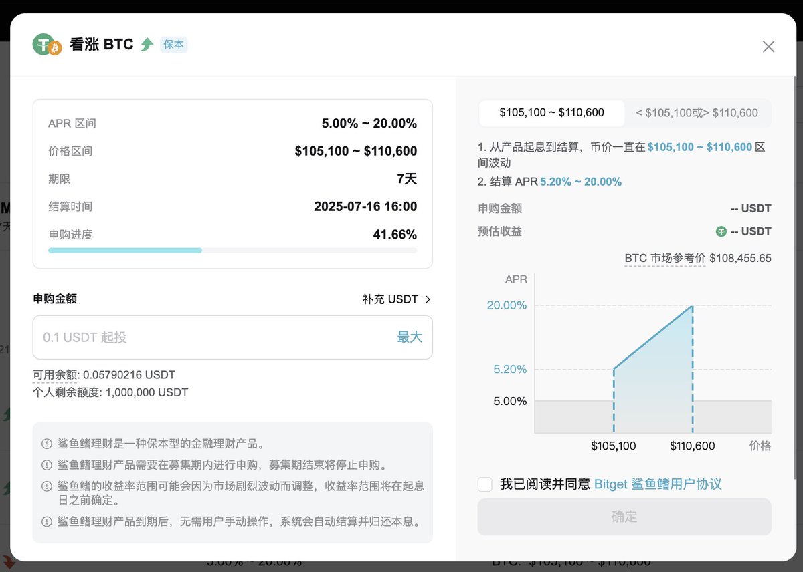Click the 5.20% label on chart axis
Viewport: 803px width, 572px height.
[x=511, y=369]
